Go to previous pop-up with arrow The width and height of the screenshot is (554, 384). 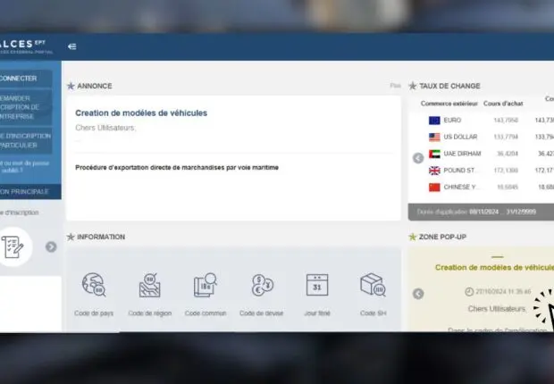[418, 294]
